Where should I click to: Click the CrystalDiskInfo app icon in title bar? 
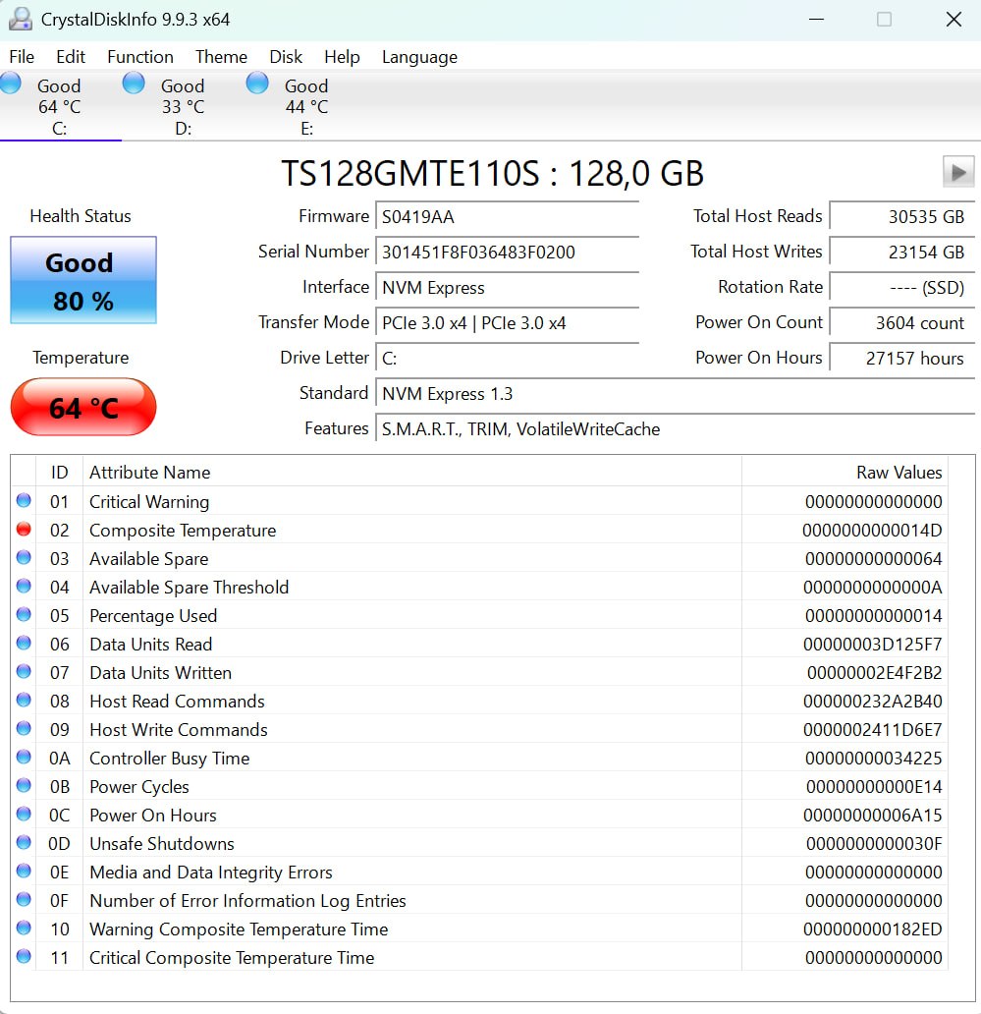point(21,19)
